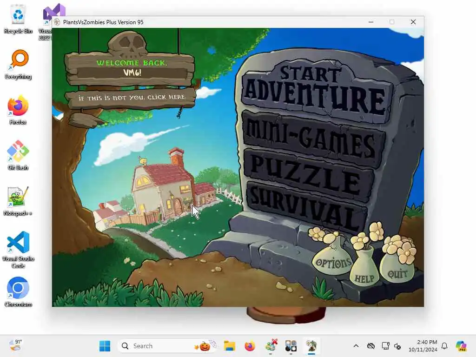Viewport: 476px width, 357px height.
Task: Click the taskbar Search box
Action: [x=167, y=346]
